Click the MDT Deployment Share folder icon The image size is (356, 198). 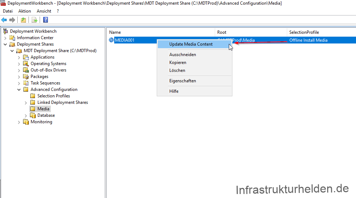click(x=19, y=51)
